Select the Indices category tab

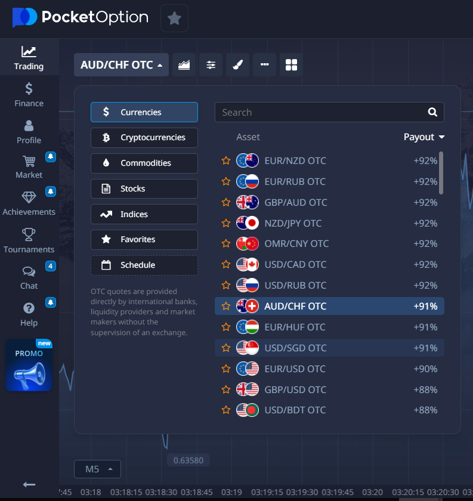coord(144,214)
